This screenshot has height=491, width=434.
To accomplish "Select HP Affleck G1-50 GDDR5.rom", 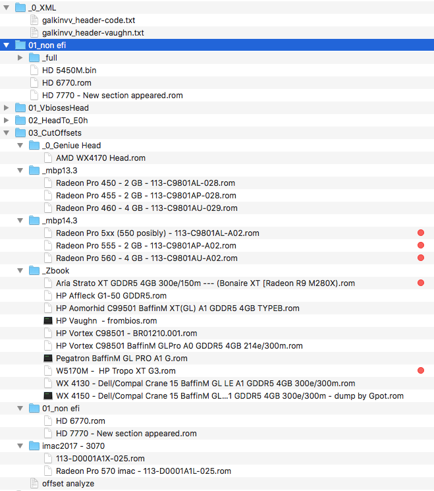I will tap(111, 296).
